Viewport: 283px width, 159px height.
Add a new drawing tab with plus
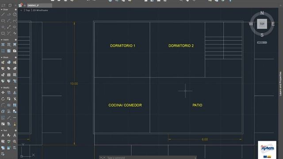pyautogui.click(x=25, y=6)
